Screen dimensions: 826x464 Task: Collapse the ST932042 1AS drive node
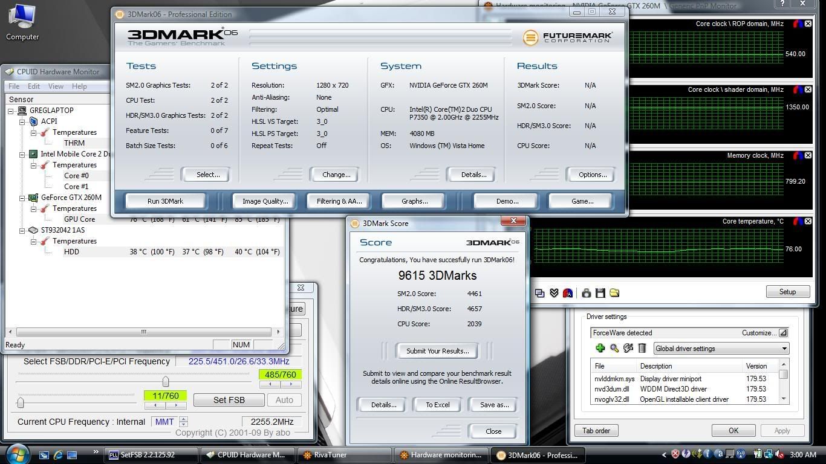(x=22, y=230)
